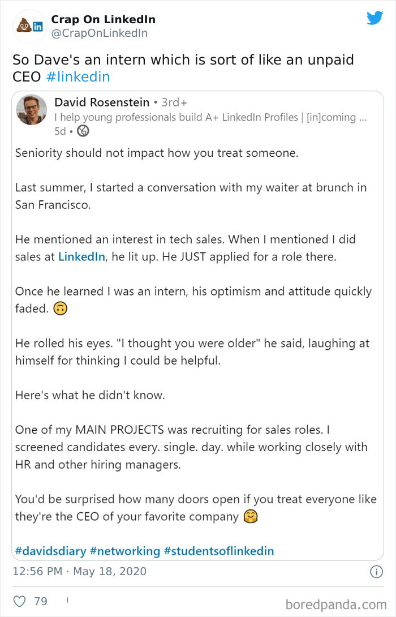Tap the small info icon near the timestamp
396x617 pixels.
click(x=377, y=572)
